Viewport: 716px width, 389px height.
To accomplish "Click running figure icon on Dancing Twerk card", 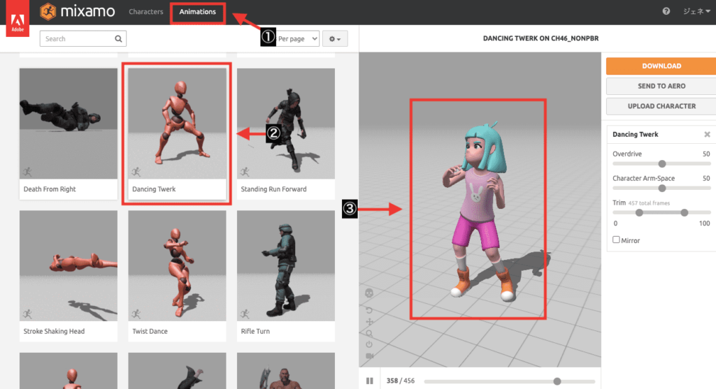I will 136,172.
